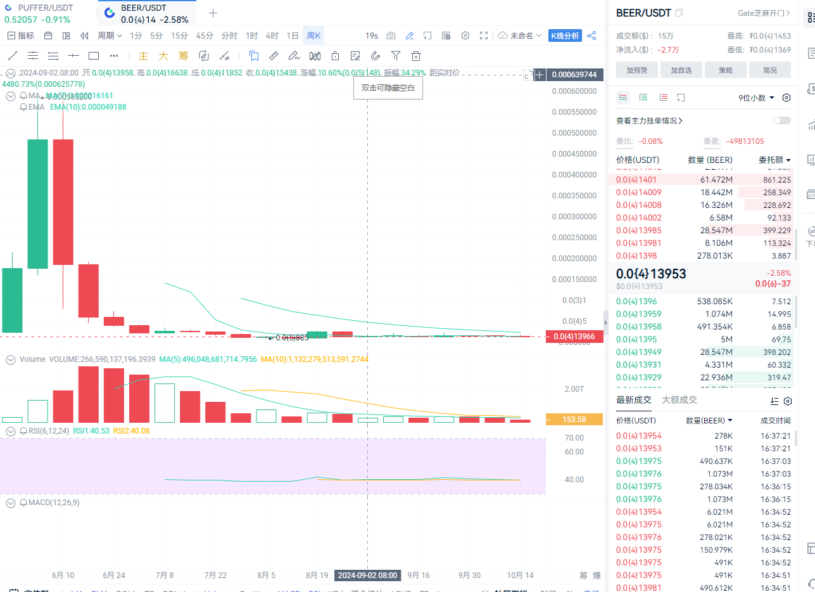Toggle the MA indicator bell
815x592 pixels.
tap(23, 96)
